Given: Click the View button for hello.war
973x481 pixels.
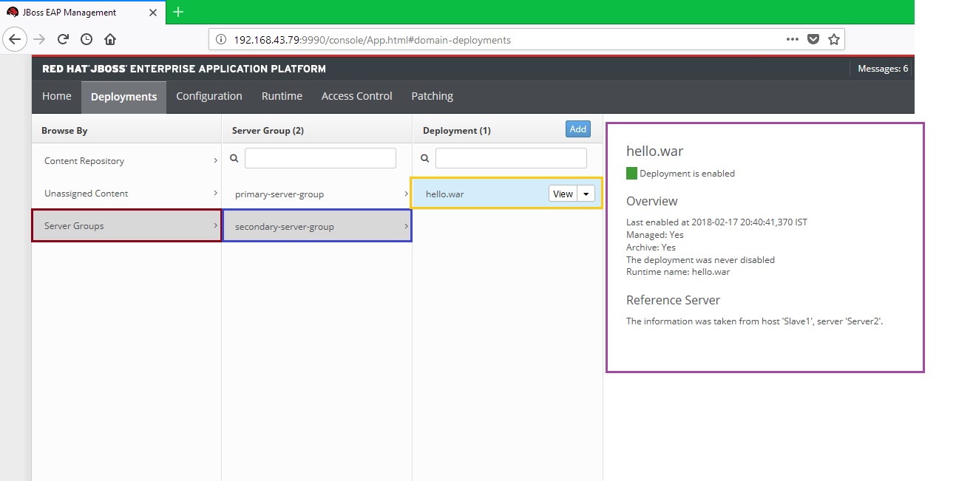Looking at the screenshot, I should (563, 193).
